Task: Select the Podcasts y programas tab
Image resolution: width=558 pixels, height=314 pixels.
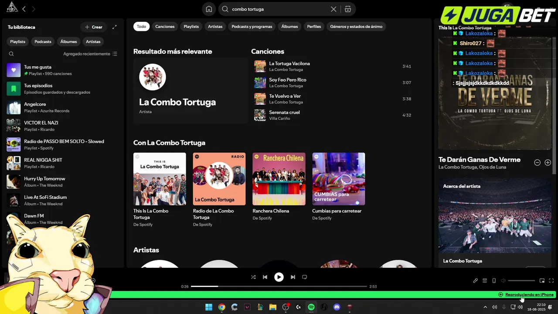Action: click(x=252, y=27)
